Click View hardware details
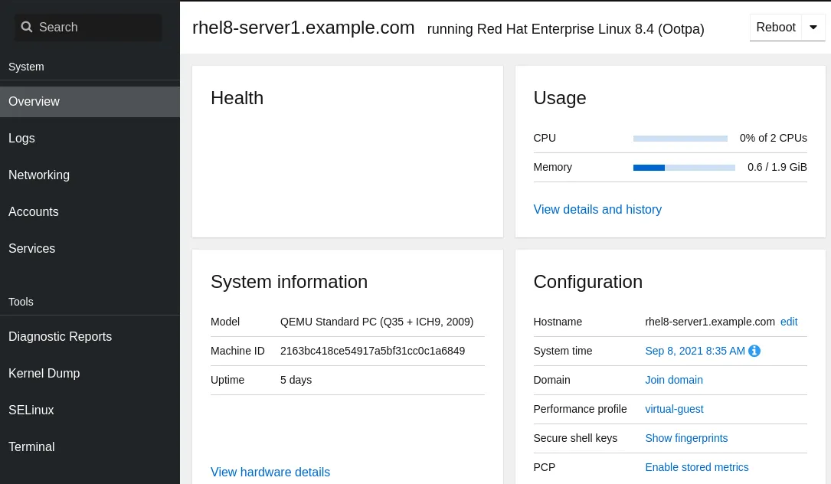This screenshot has height=484, width=831. (270, 472)
